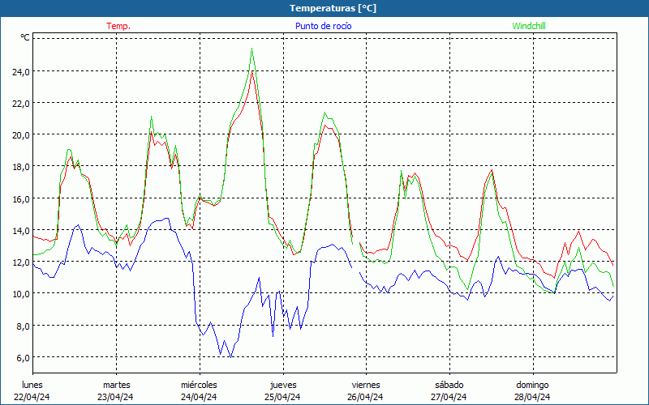This screenshot has height=405, width=649.
Task: Click the 18,0 y-axis value
Action: [x=20, y=166]
